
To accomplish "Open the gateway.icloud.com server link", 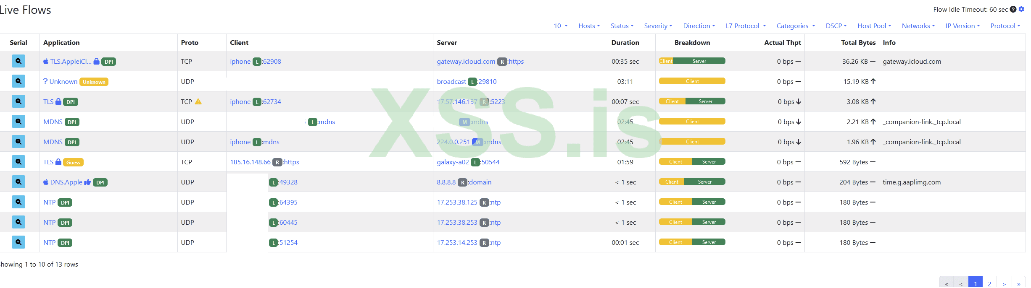I will [x=466, y=62].
